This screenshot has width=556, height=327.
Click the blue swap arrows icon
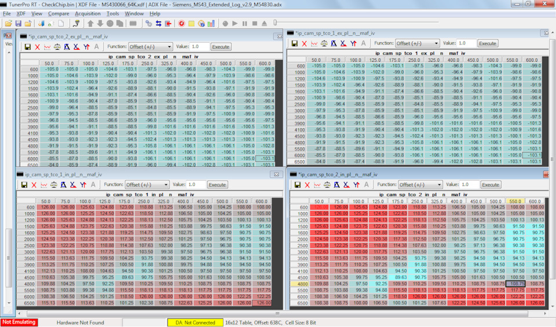tap(159, 23)
